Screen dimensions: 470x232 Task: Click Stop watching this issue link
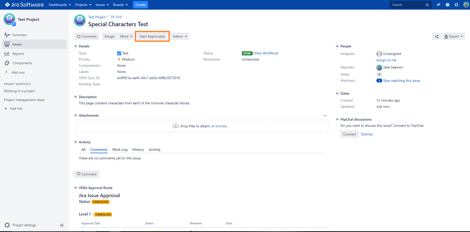pyautogui.click(x=401, y=81)
